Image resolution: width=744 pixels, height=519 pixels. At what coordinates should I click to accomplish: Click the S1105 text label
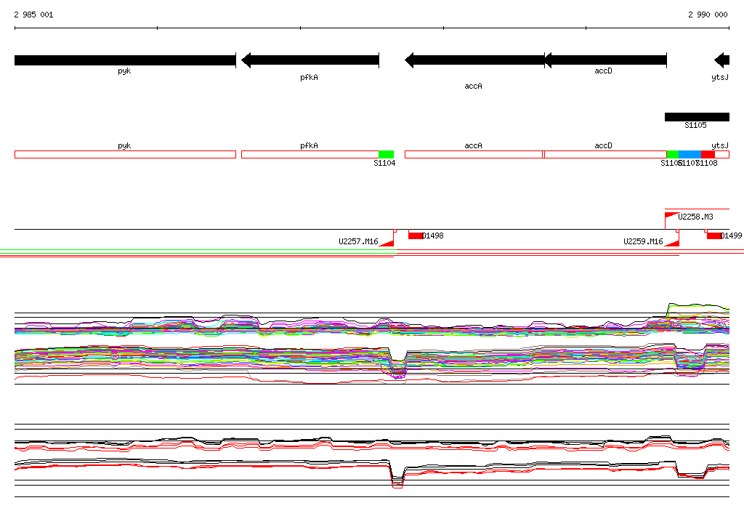(695, 125)
